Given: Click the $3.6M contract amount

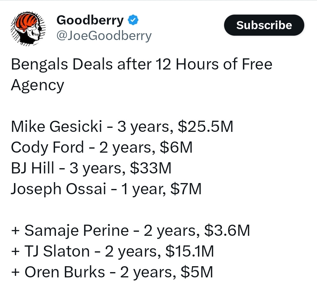Looking at the screenshot, I should tap(227, 230).
